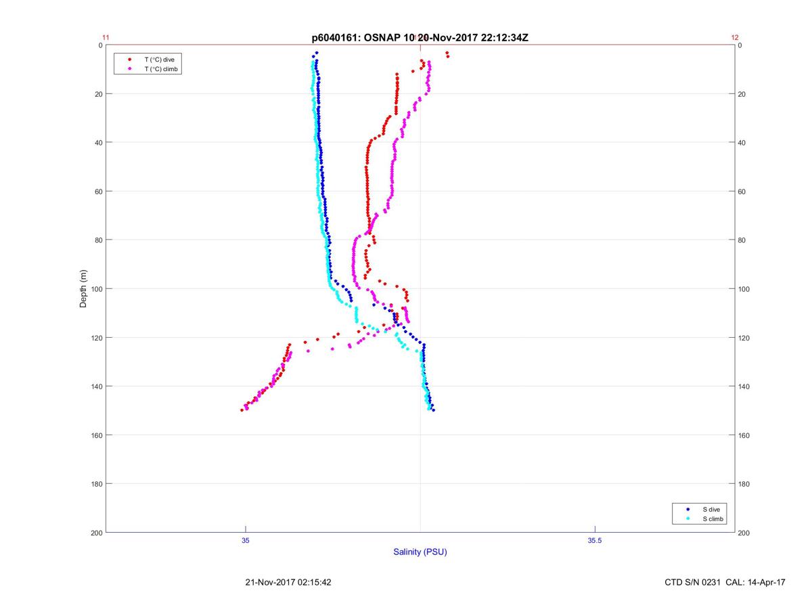Screen dimensions: 812x599
Task: Click the right axis 160 depth tick
Action: [744, 435]
